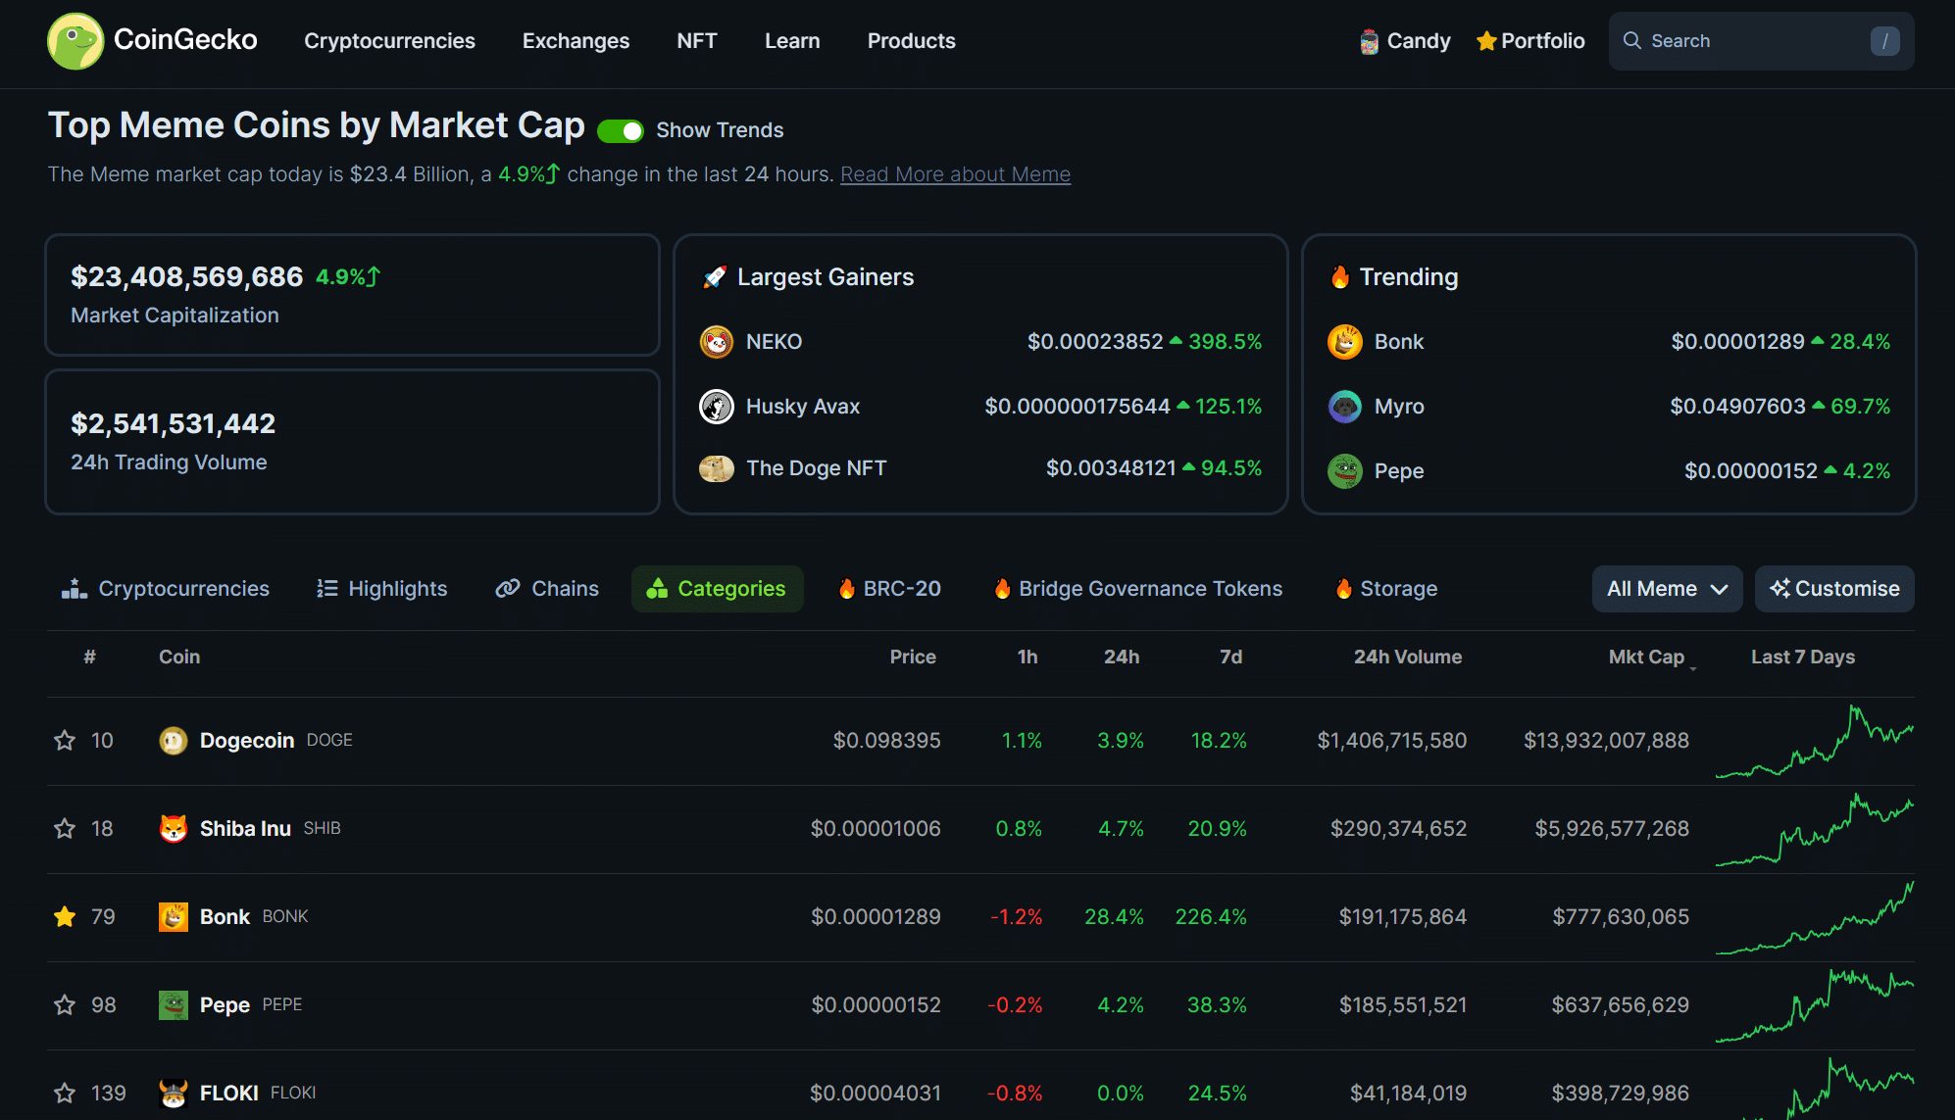View Bonk last 7 days sparkline

(x=1815, y=918)
